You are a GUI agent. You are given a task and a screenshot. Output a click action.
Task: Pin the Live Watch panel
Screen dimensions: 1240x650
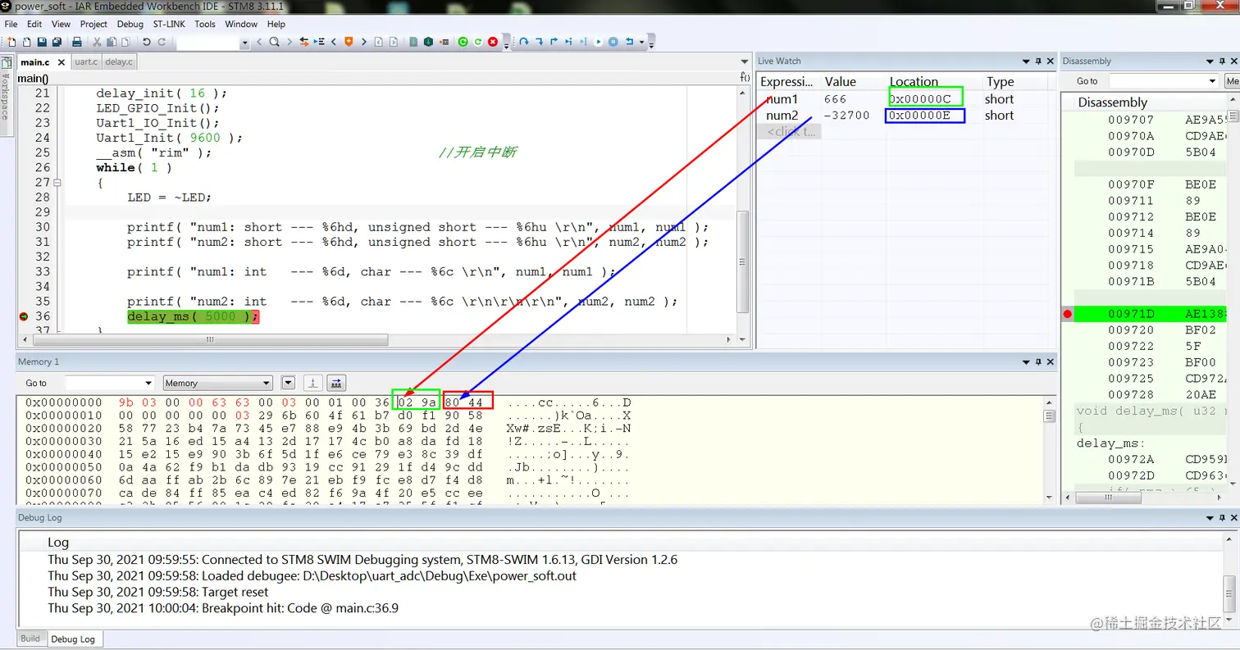pyautogui.click(x=1038, y=61)
